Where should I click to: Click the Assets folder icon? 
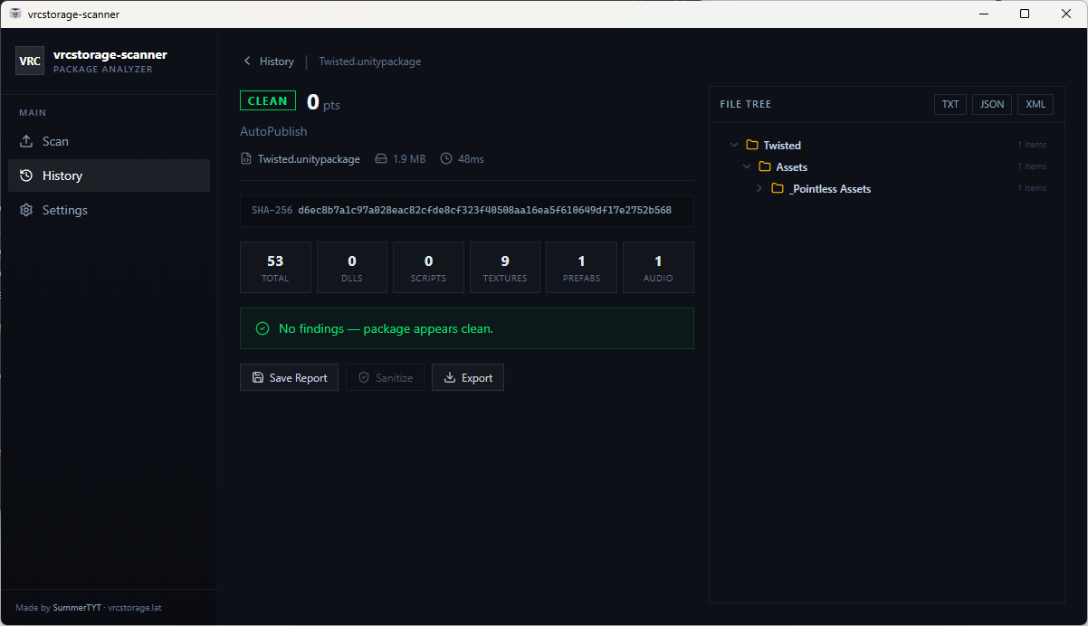coord(765,166)
